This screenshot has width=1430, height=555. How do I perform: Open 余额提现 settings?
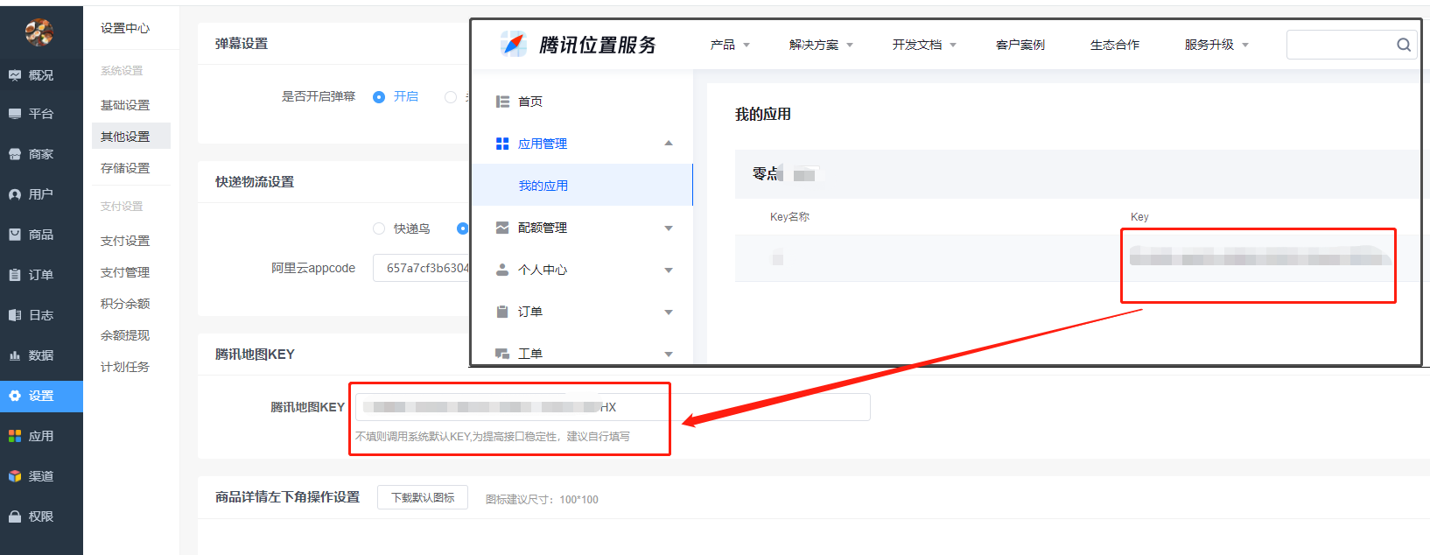click(x=125, y=335)
